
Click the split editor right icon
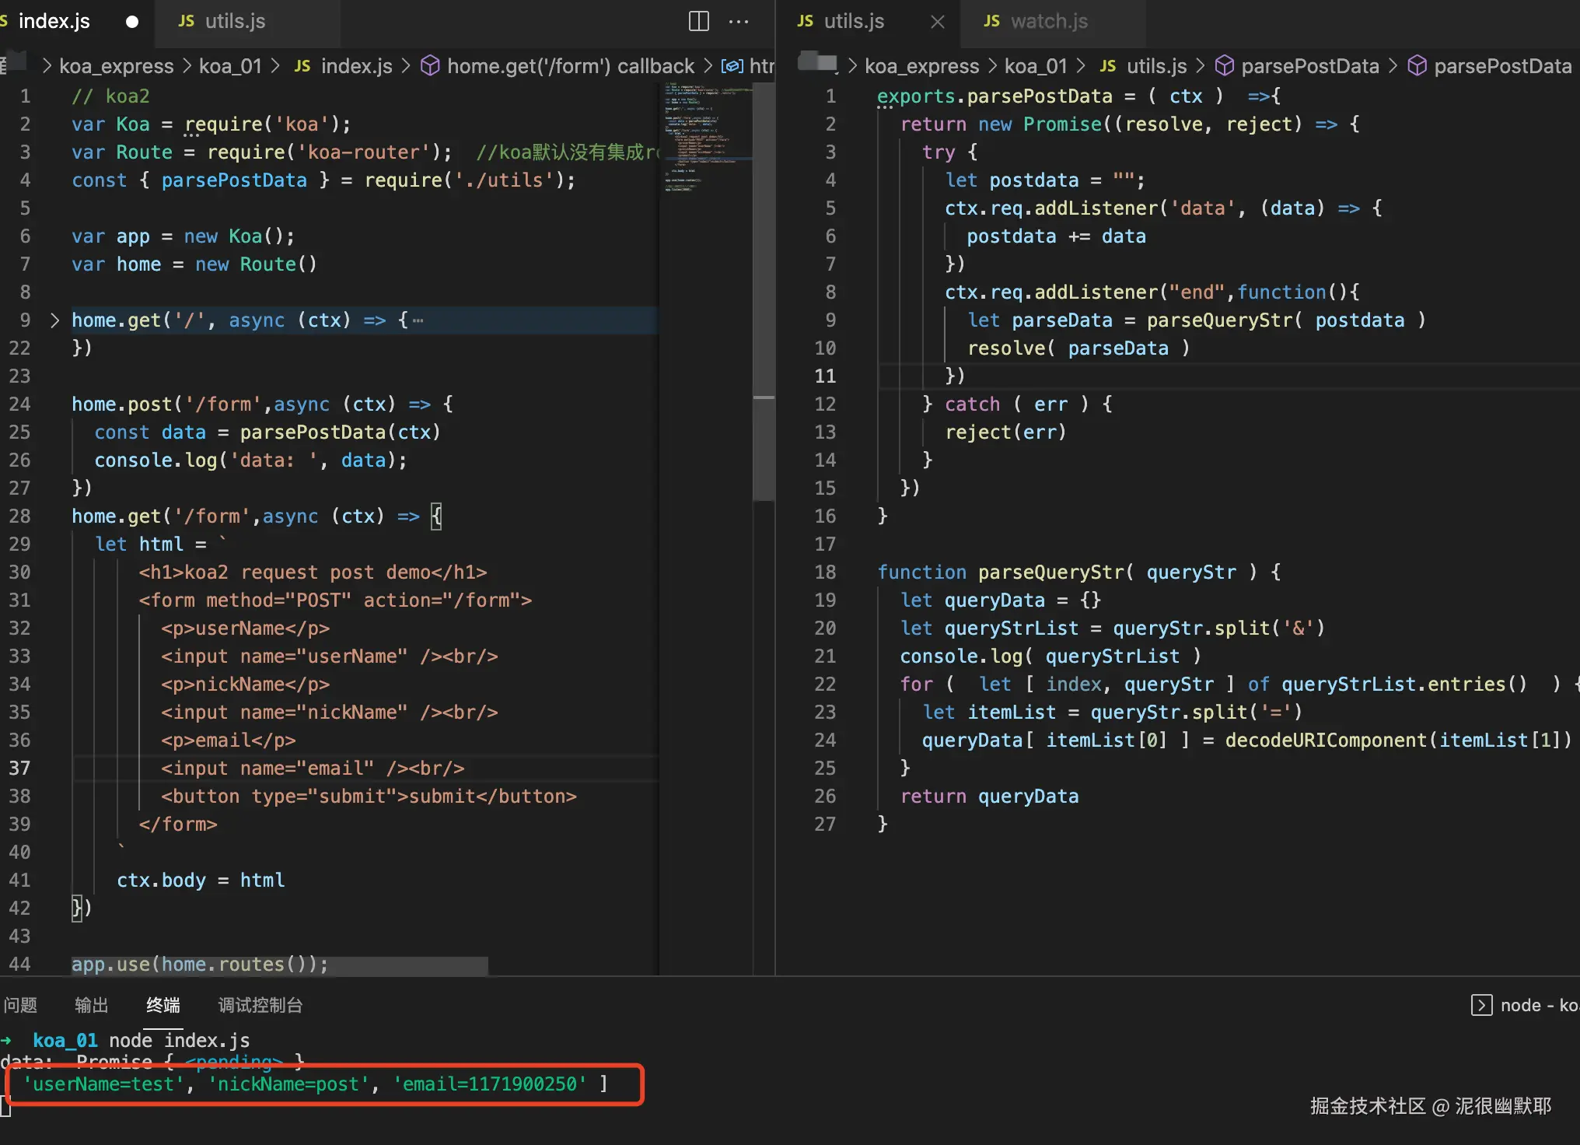coord(698,21)
